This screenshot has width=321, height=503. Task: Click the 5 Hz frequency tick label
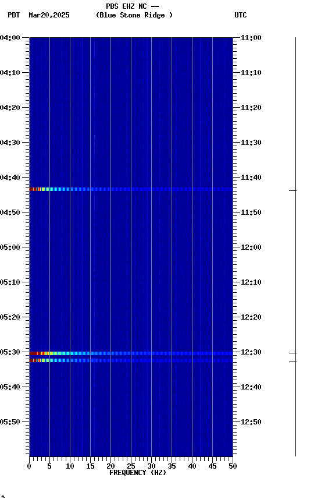[49, 466]
